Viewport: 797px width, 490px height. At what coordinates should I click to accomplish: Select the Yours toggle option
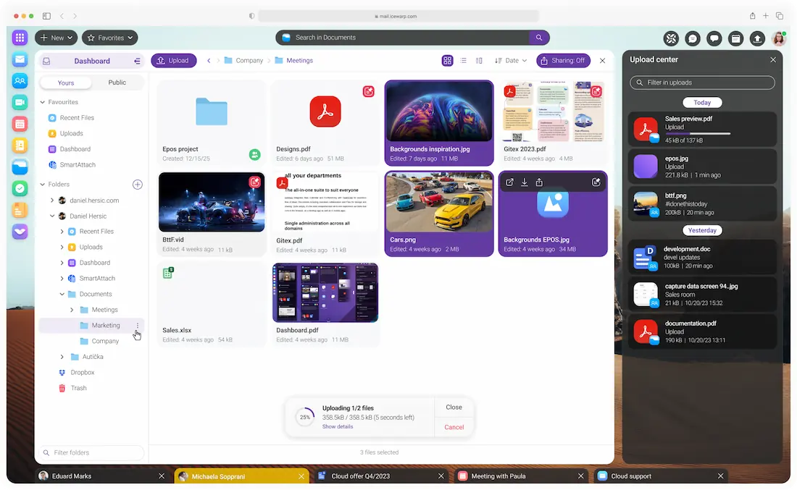click(65, 83)
